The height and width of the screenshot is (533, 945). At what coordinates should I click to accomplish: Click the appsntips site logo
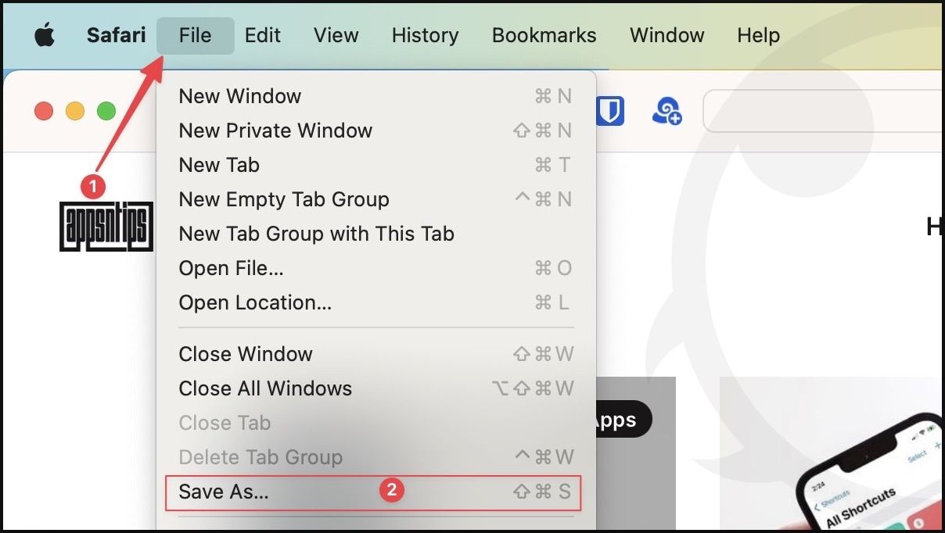pos(106,227)
